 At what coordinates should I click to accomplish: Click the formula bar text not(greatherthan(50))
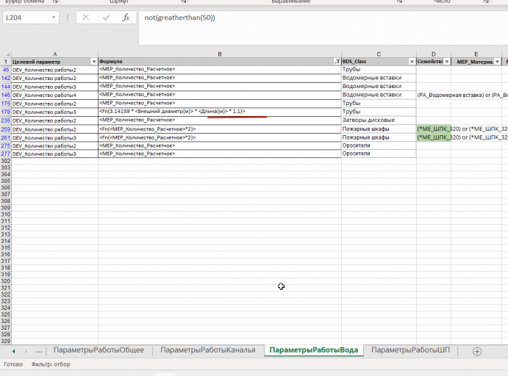(179, 18)
